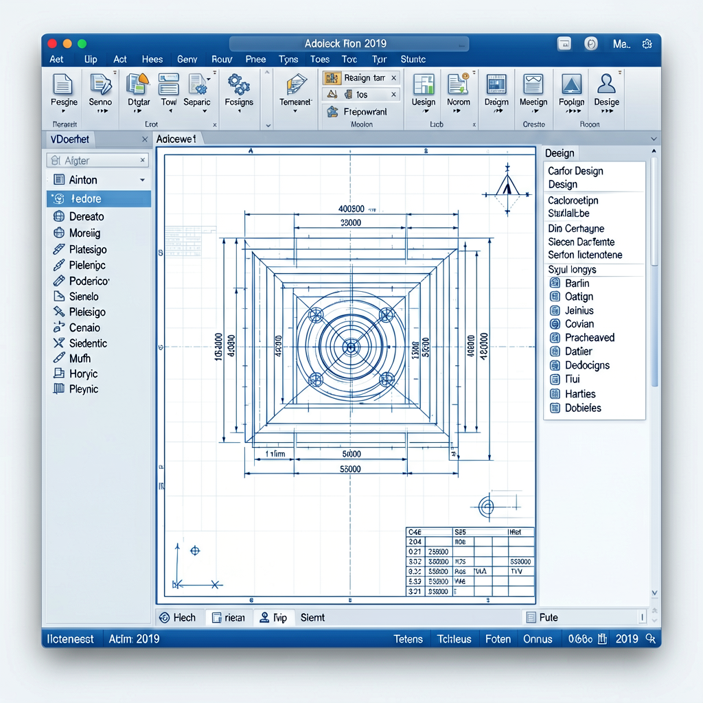Choose the Platesigo tool
This screenshot has width=703, height=703.
point(97,249)
